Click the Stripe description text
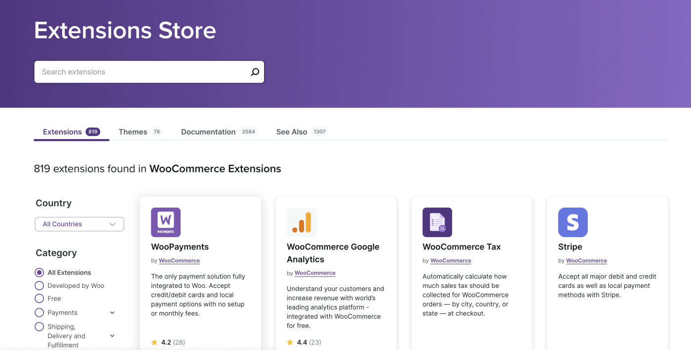 tap(607, 286)
